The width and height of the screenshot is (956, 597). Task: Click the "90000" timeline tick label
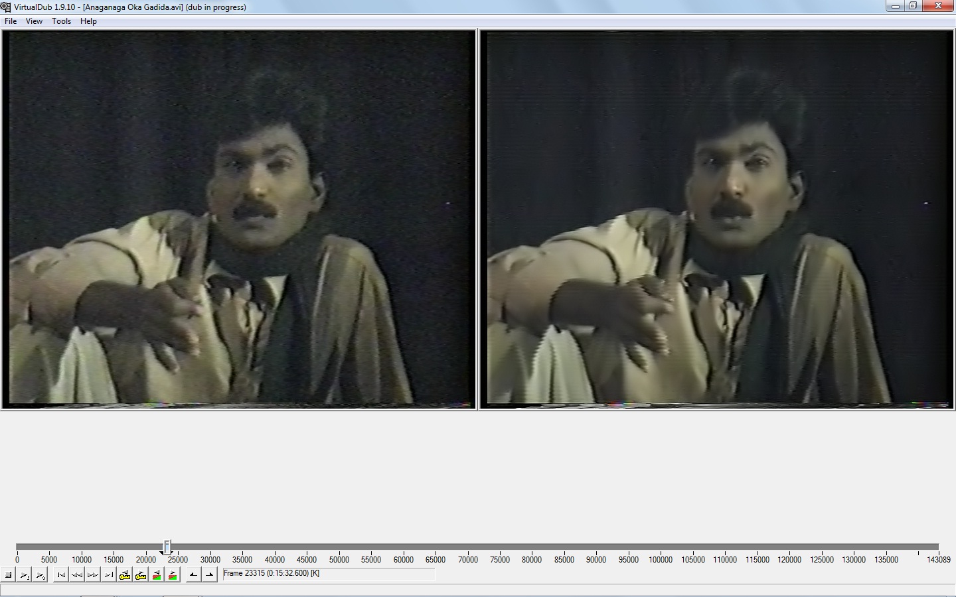(x=596, y=560)
